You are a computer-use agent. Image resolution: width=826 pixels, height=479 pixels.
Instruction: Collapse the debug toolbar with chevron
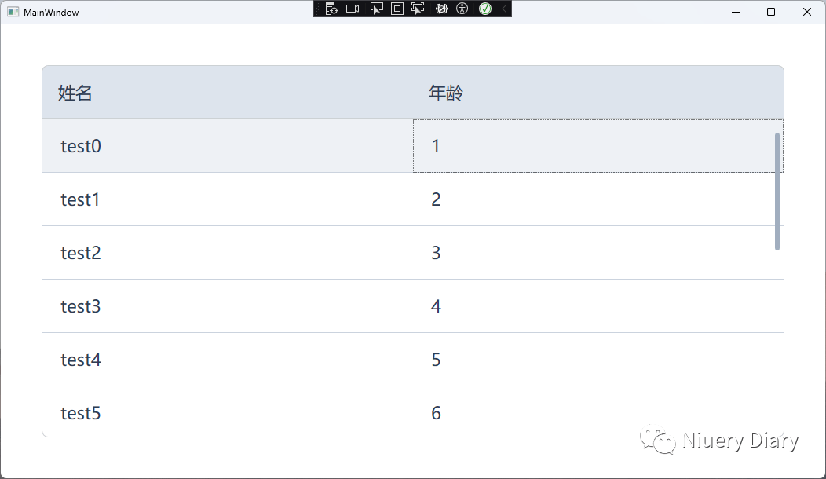pos(504,9)
